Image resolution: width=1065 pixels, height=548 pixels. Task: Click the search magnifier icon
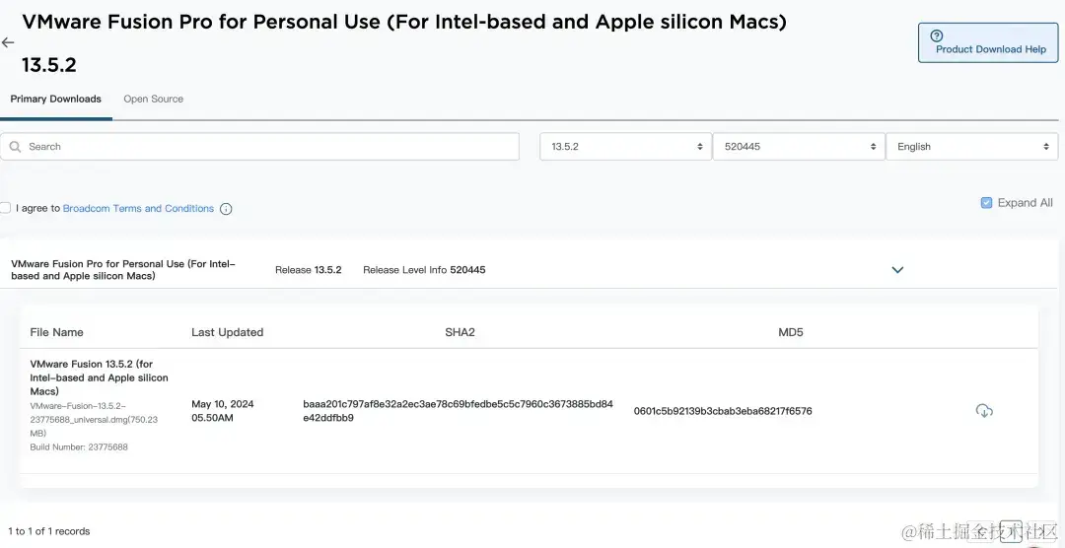click(15, 147)
